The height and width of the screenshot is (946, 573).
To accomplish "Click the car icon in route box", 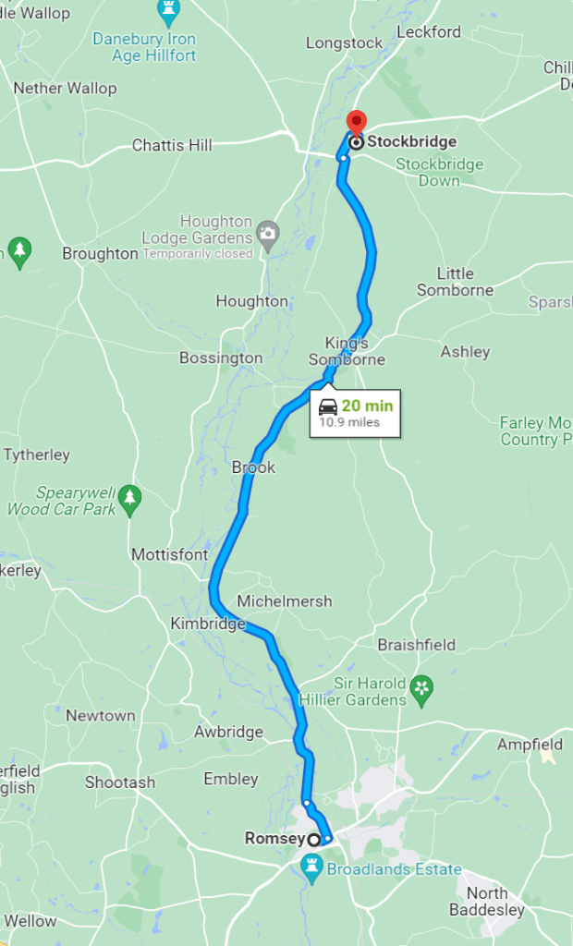I will [328, 407].
